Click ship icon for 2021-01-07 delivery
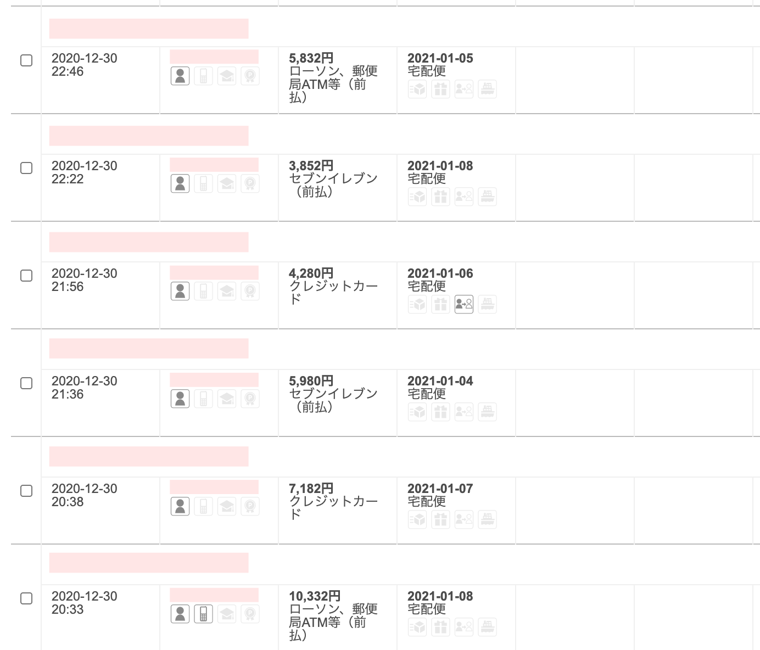The height and width of the screenshot is (650, 760). coord(487,519)
